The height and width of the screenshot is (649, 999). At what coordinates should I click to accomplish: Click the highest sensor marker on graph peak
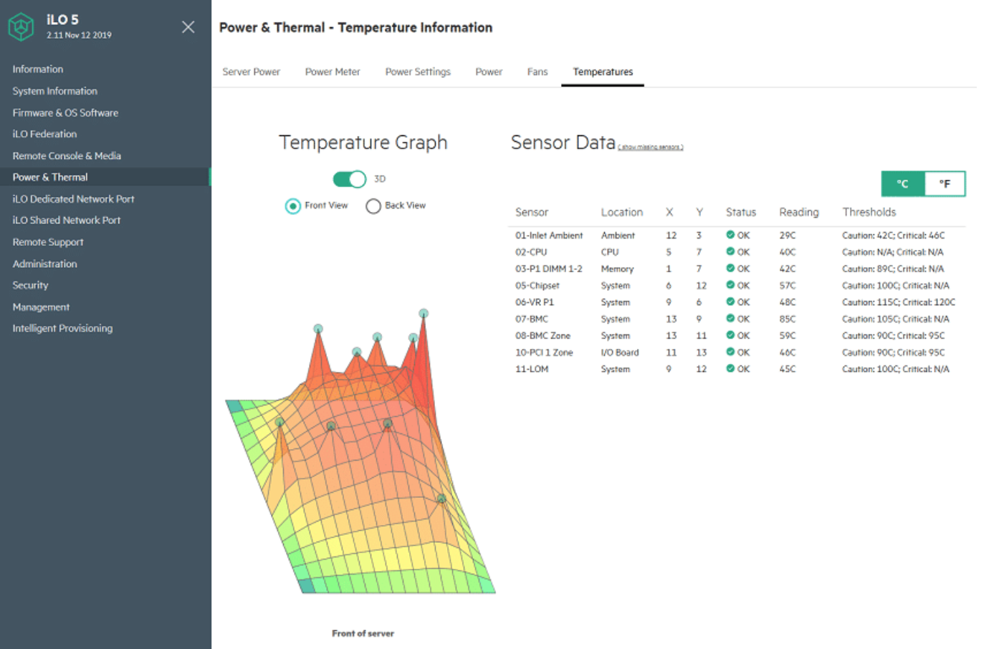[424, 313]
